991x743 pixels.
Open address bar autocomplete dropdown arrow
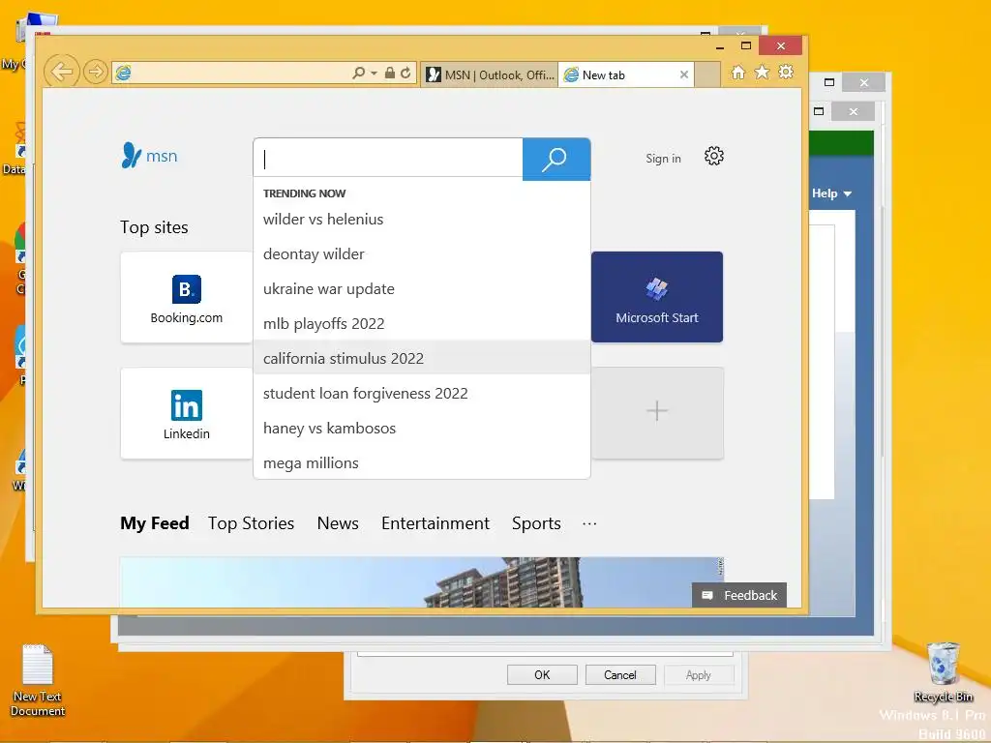point(374,74)
